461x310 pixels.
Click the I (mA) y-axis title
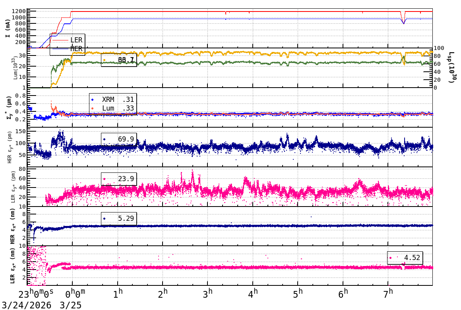[x=8, y=28]
